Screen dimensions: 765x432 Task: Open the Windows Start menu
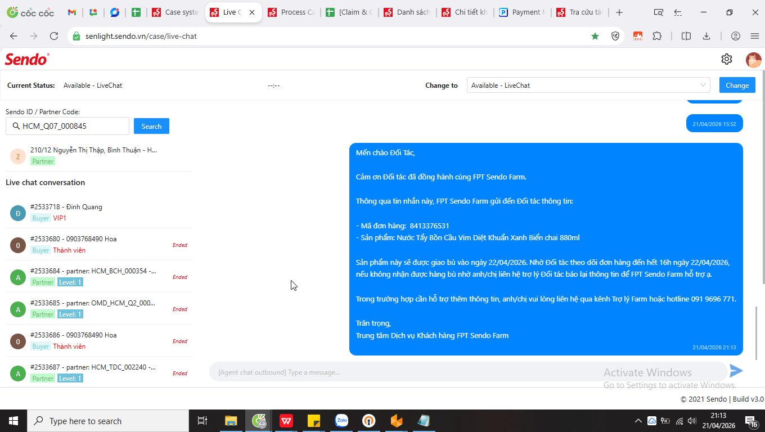pyautogui.click(x=13, y=421)
